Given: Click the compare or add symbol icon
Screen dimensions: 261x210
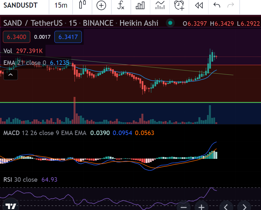Looking at the screenshot, I should click(x=101, y=5).
